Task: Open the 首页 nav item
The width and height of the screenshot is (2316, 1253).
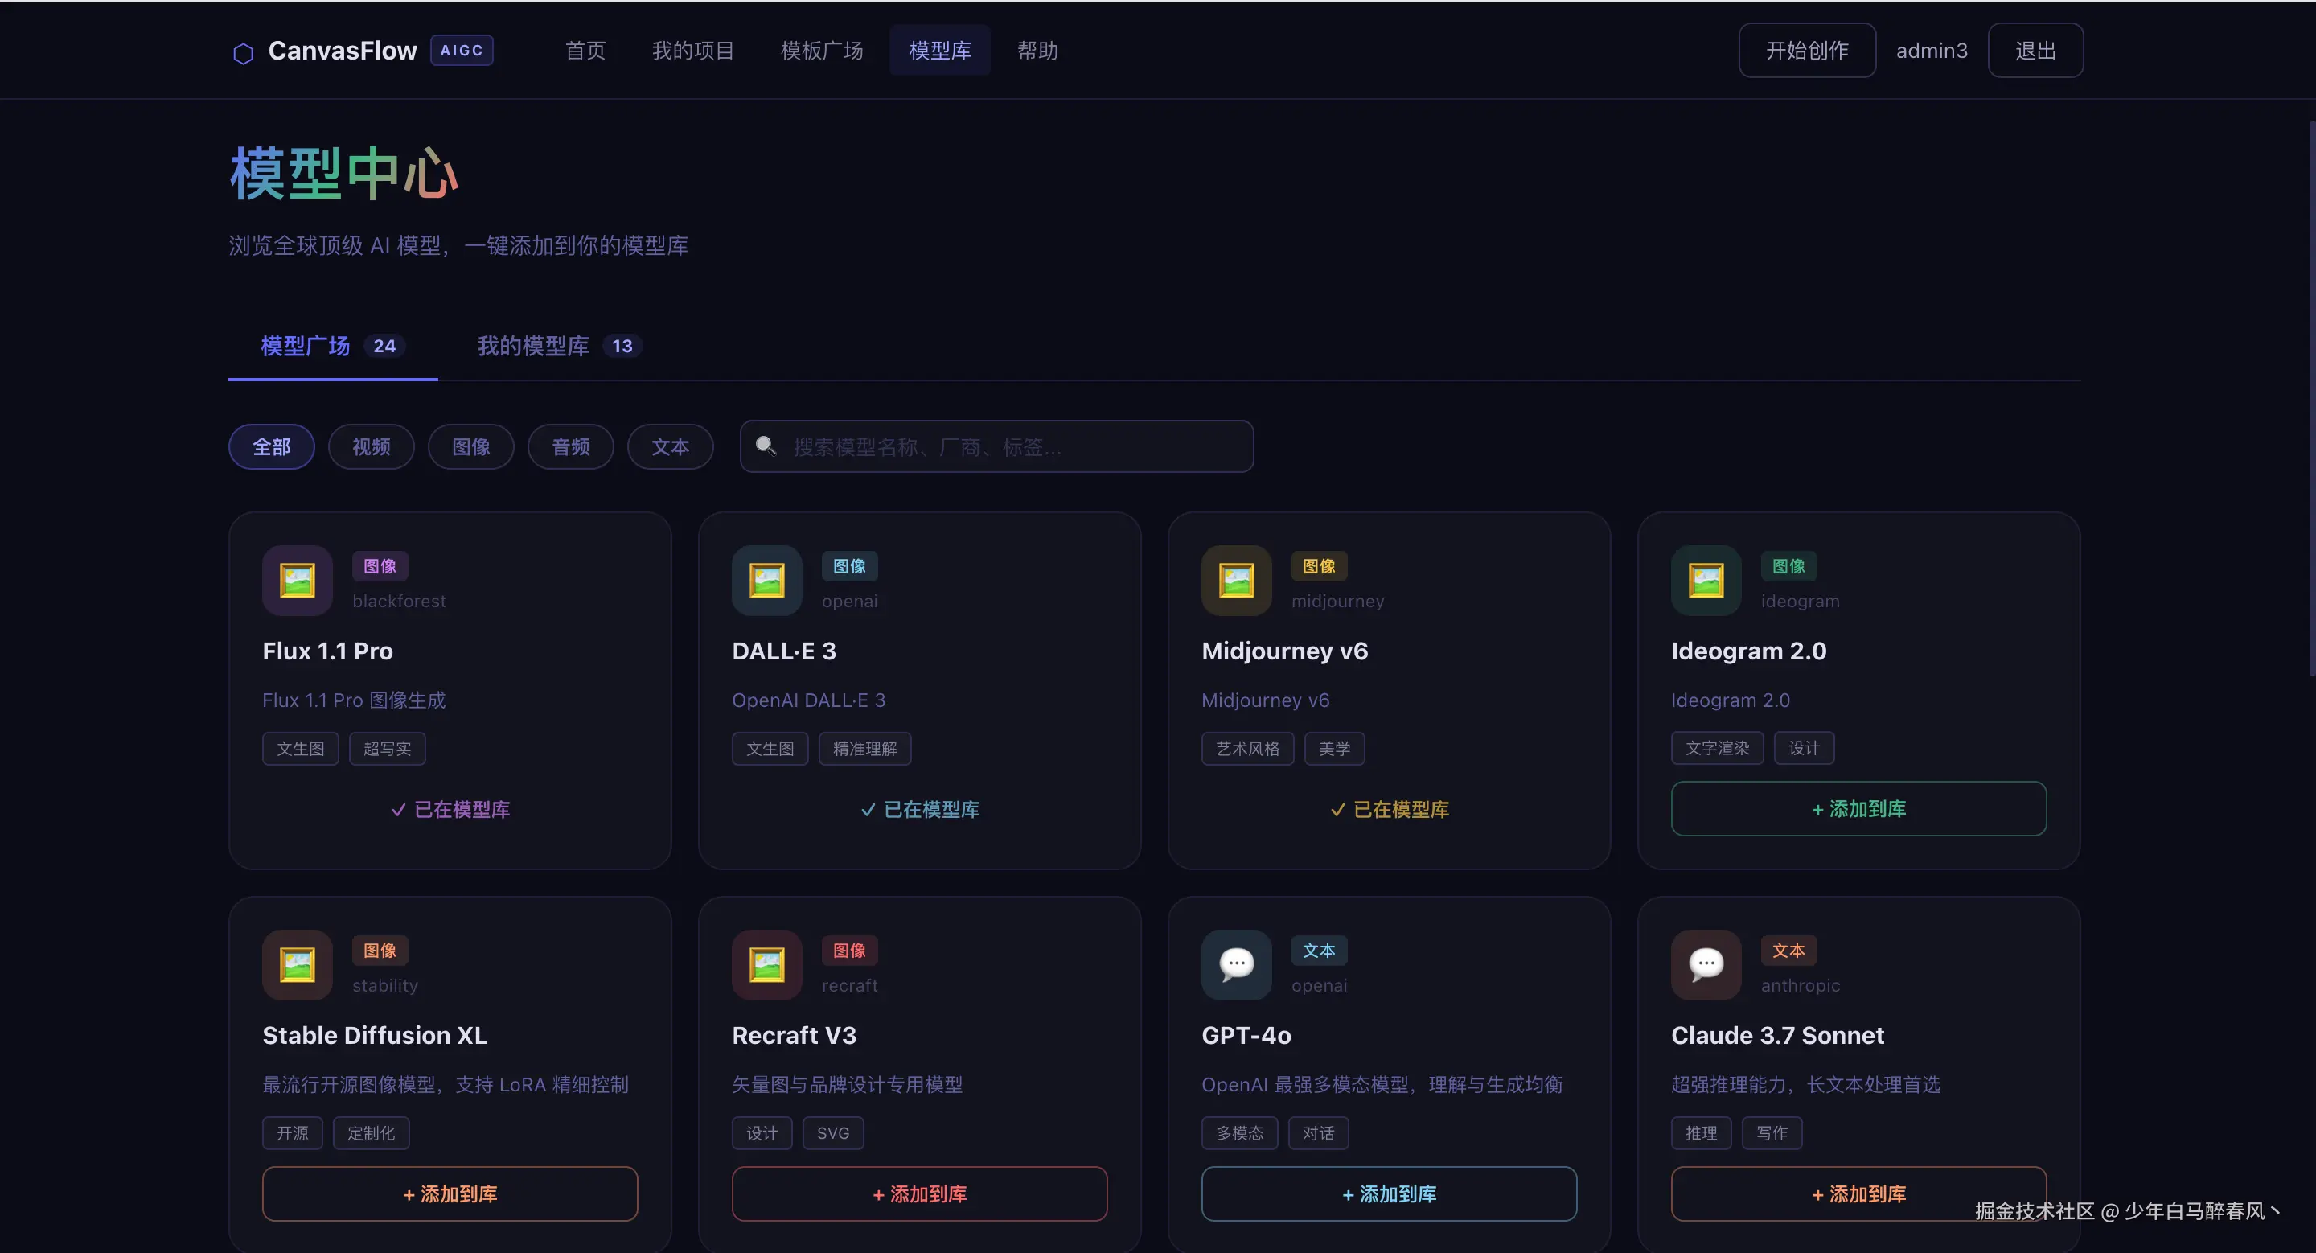Action: pos(585,51)
